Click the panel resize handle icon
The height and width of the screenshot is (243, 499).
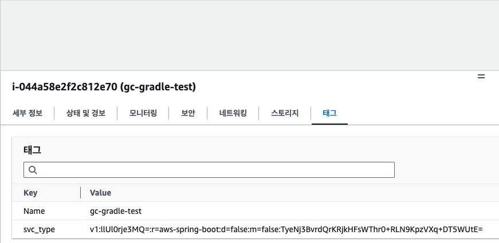(481, 76)
